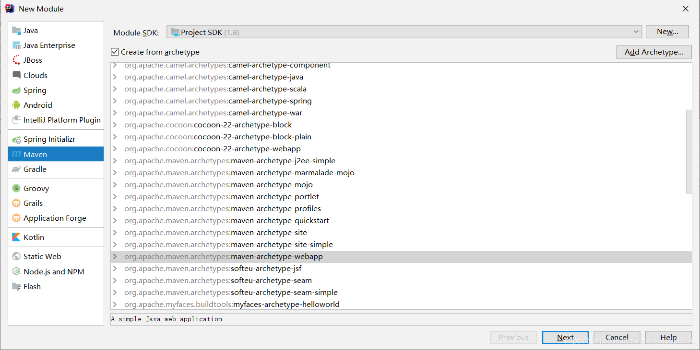Expand cocoon-22-archetype-block entry
The height and width of the screenshot is (350, 700).
(x=115, y=125)
